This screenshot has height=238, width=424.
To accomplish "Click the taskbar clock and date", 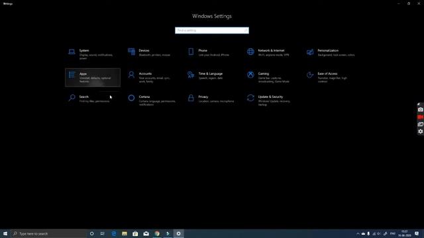I will coord(405,233).
